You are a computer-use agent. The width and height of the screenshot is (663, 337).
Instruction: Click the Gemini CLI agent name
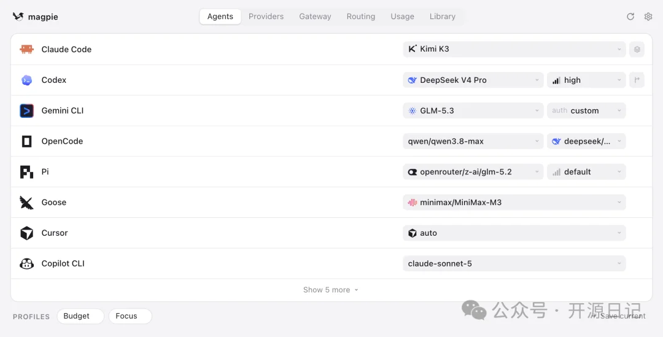pos(63,110)
